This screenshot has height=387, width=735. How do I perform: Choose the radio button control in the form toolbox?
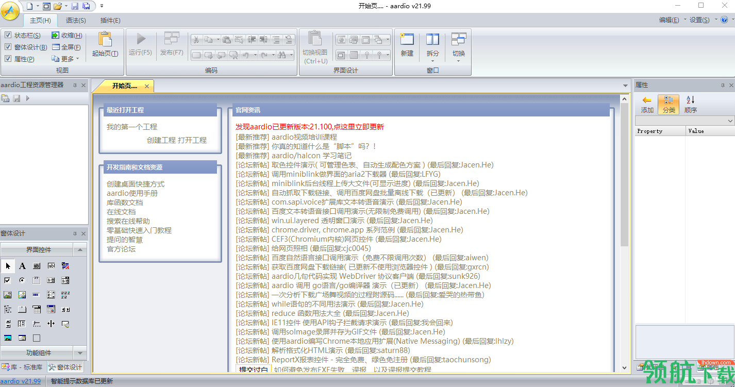tap(22, 280)
